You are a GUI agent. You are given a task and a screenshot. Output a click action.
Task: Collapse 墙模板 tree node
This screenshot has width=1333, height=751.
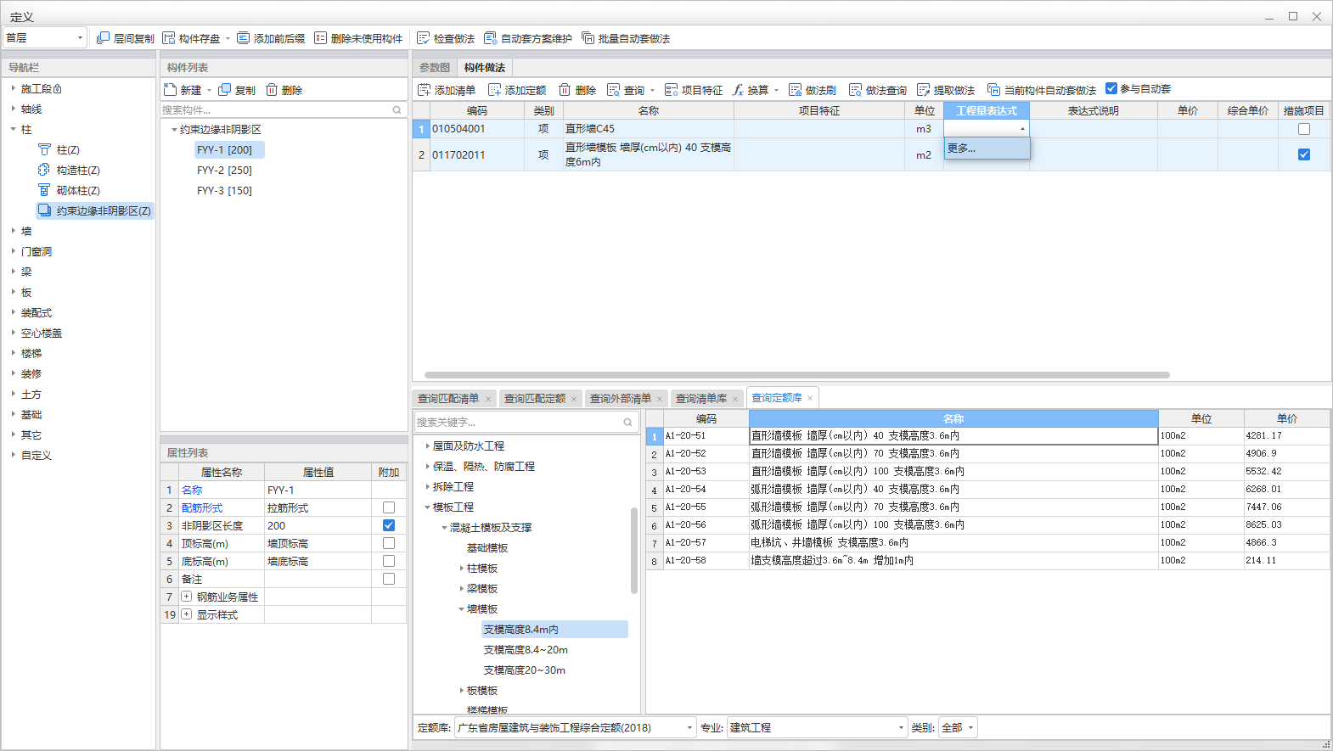[461, 608]
